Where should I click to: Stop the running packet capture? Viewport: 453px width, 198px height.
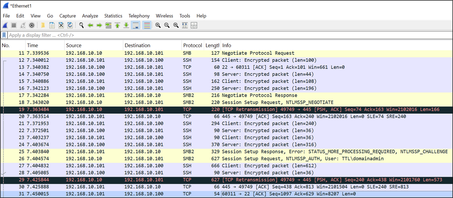coord(13,25)
